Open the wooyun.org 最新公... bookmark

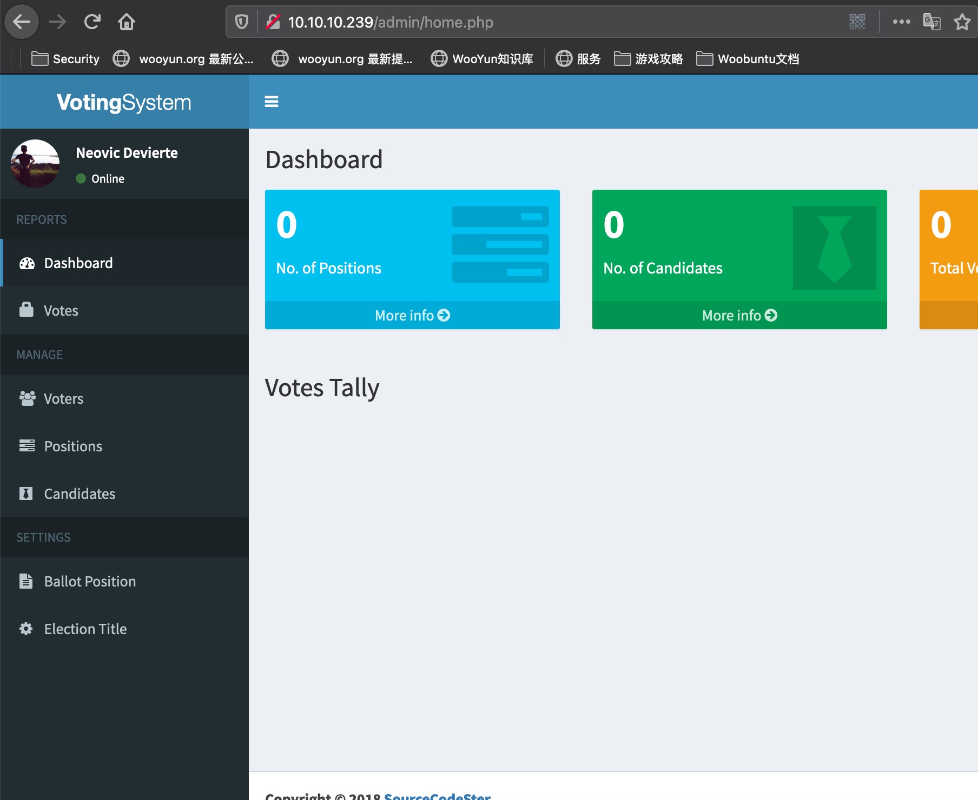[x=183, y=59]
